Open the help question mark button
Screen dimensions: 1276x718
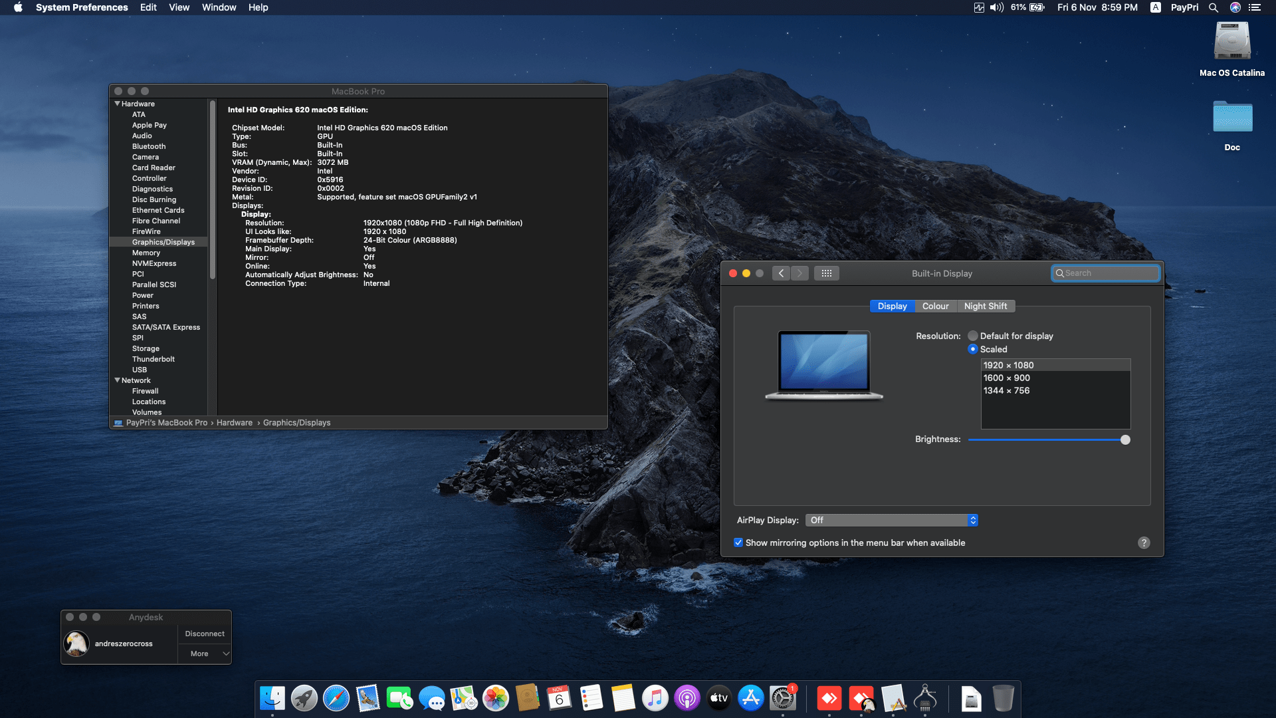click(x=1144, y=542)
